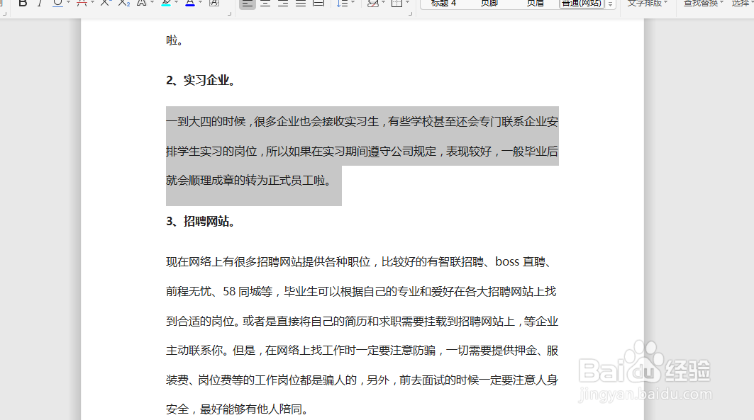Apply superscript formatting
The image size is (754, 420).
(x=105, y=4)
